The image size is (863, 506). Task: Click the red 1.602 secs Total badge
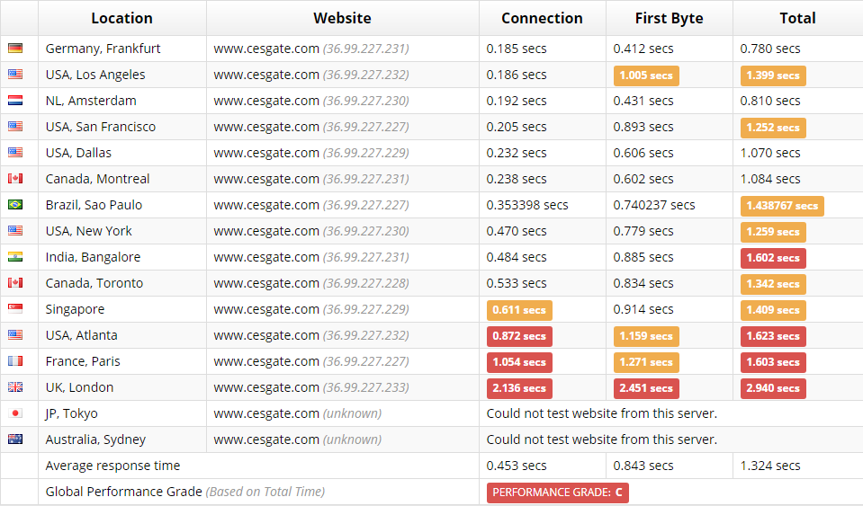pyautogui.click(x=773, y=258)
